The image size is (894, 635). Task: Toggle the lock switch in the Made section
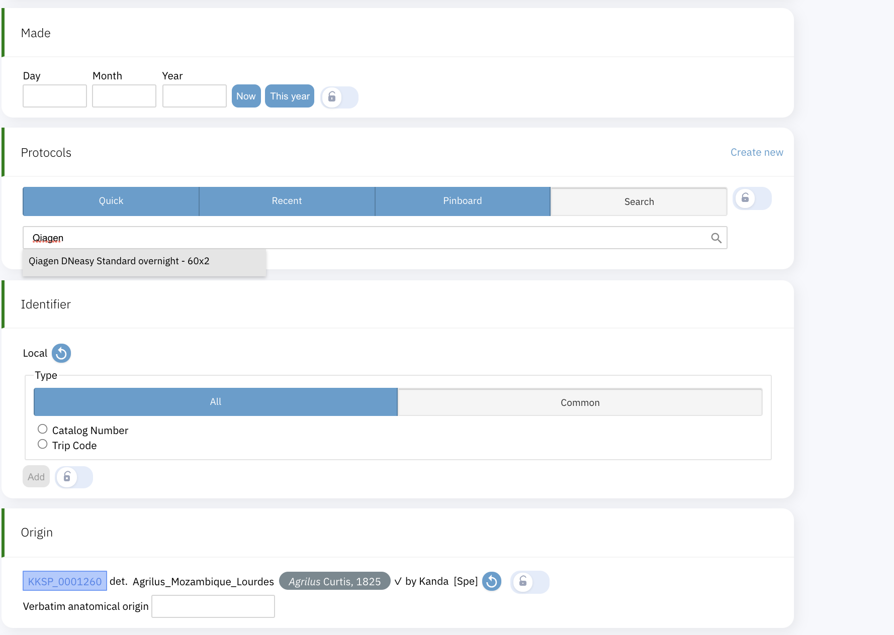pos(339,97)
